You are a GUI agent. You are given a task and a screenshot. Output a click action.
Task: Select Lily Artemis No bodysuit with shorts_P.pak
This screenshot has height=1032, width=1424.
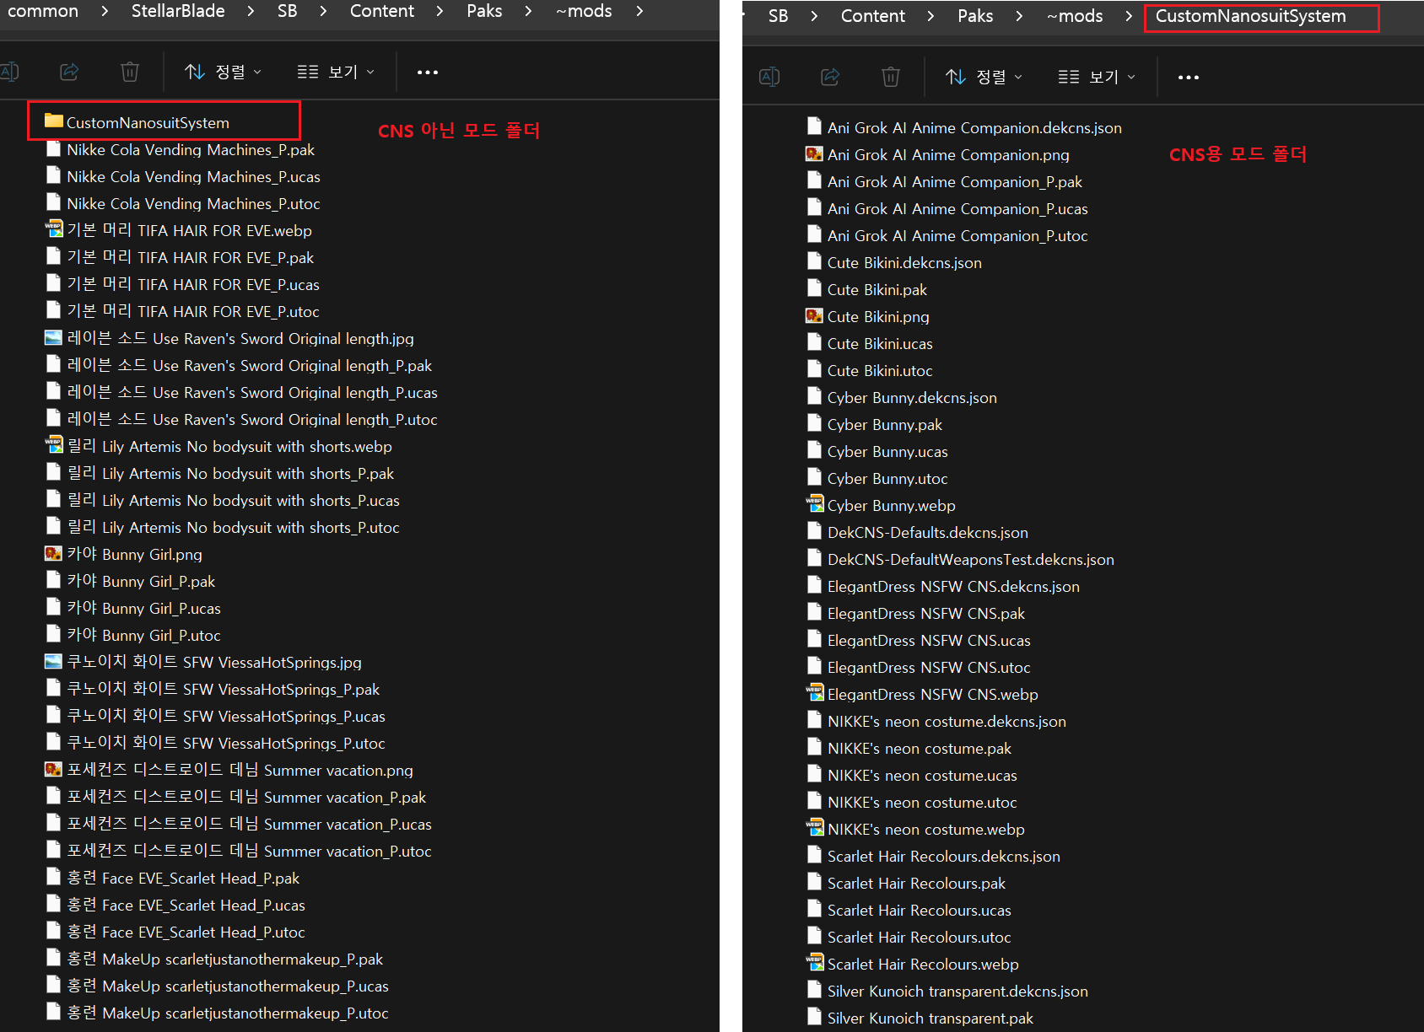230,473
